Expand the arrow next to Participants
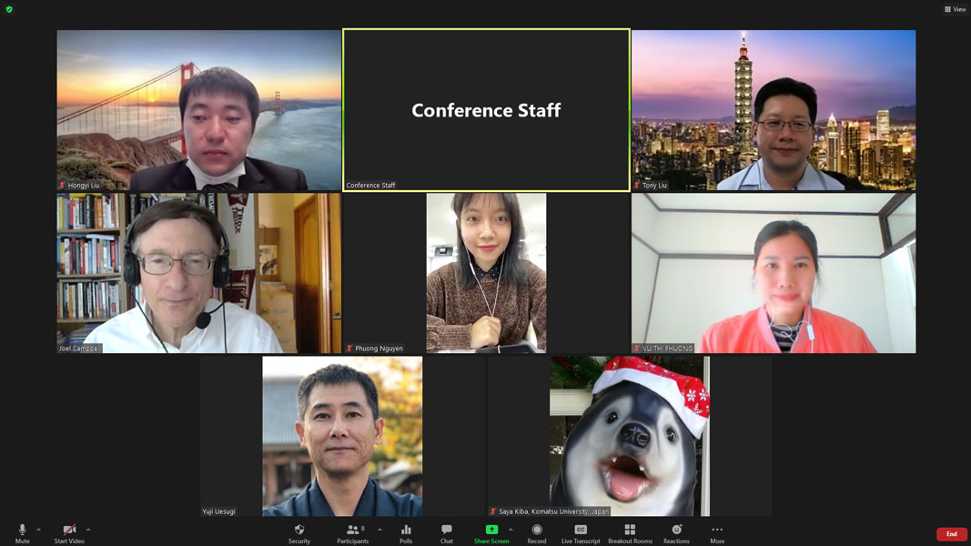 click(379, 530)
